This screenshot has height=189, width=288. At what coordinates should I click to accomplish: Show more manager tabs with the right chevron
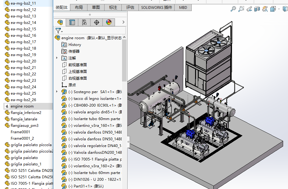[123, 22]
